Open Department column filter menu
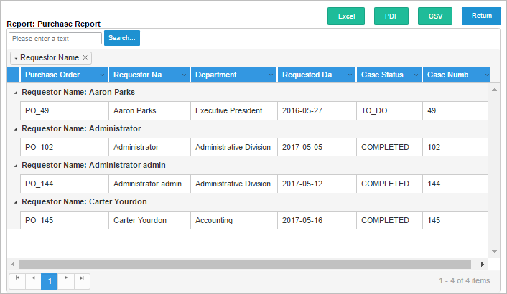The width and height of the screenshot is (507, 294). pyautogui.click(x=270, y=75)
